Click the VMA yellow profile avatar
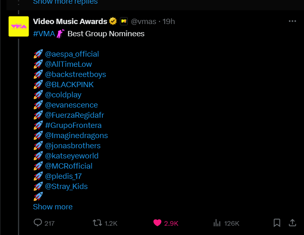The width and height of the screenshot is (304, 235). [x=19, y=26]
